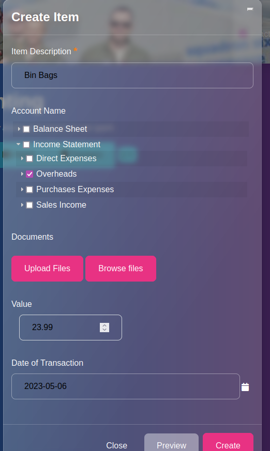Expand the Balance Sheet tree node
This screenshot has width=270, height=451.
click(19, 129)
